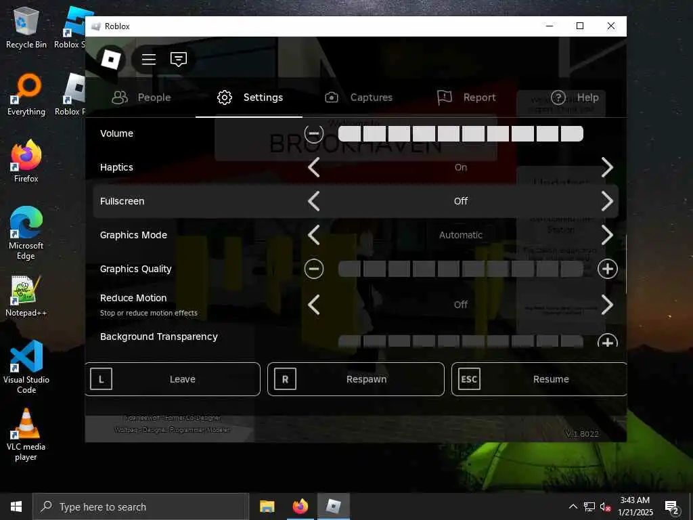Open Everything search desktop icon
Image resolution: width=693 pixels, height=520 pixels.
point(26,95)
